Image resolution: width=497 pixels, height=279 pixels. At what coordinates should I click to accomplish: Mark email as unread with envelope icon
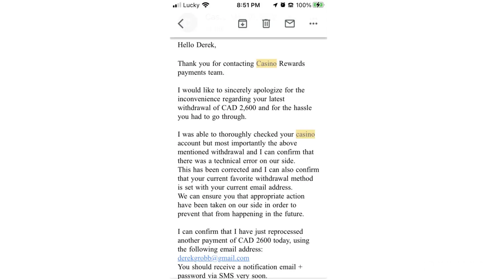pyautogui.click(x=290, y=24)
